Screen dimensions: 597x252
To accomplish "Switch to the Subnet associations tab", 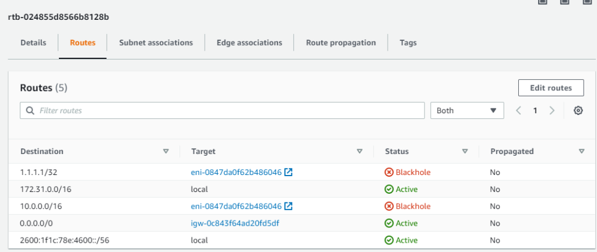I will coord(156,43).
